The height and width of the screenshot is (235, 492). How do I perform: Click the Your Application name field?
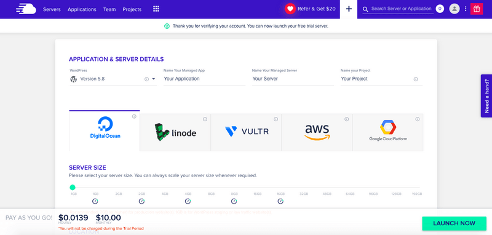[x=204, y=79]
